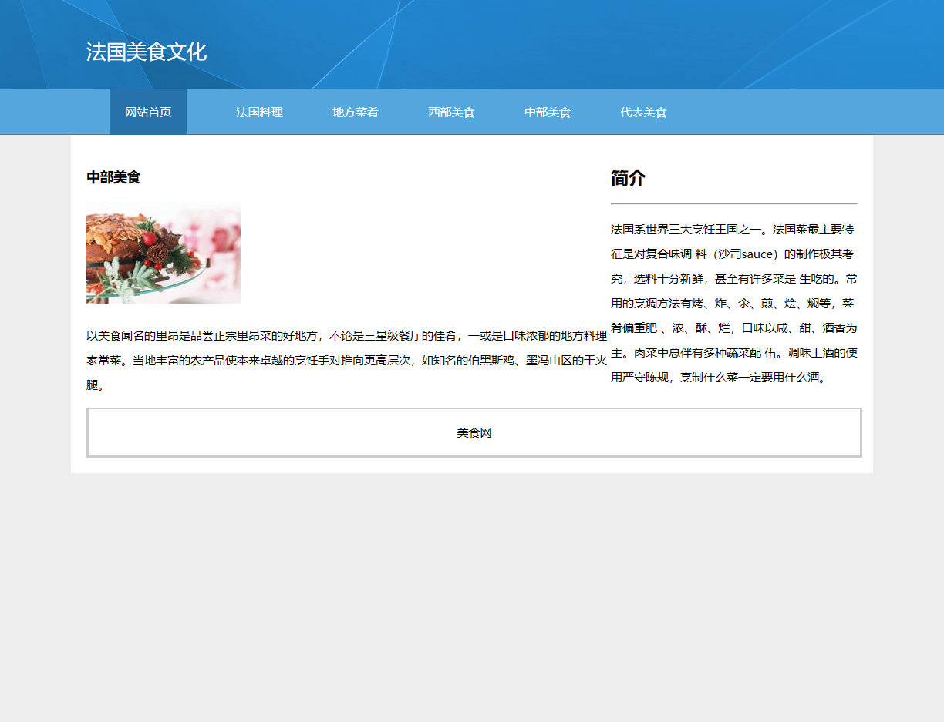This screenshot has width=944, height=722.
Task: Click 中部美食 in the navigation bar
Action: pyautogui.click(x=548, y=112)
